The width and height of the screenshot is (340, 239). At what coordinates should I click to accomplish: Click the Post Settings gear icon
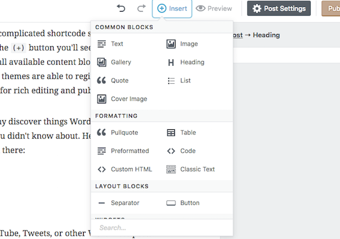click(257, 9)
